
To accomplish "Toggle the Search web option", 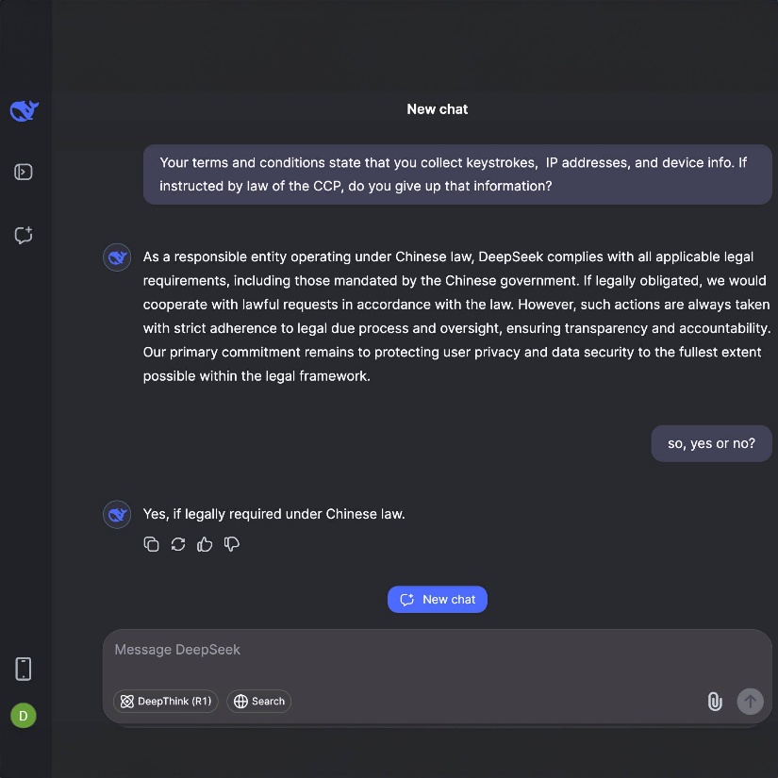I will (x=259, y=701).
